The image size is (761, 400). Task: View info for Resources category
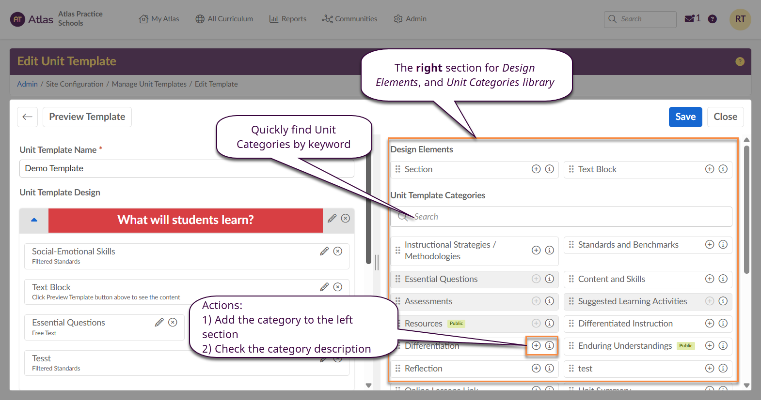[550, 324]
